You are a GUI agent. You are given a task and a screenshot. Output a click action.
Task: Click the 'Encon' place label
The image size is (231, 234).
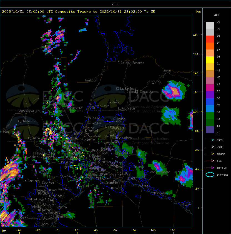[167, 70]
